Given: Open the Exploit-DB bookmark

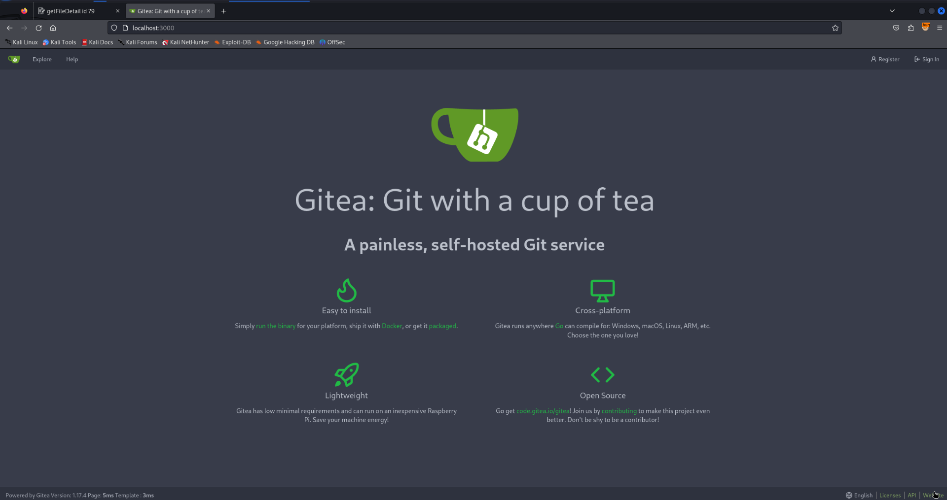Looking at the screenshot, I should [x=232, y=42].
